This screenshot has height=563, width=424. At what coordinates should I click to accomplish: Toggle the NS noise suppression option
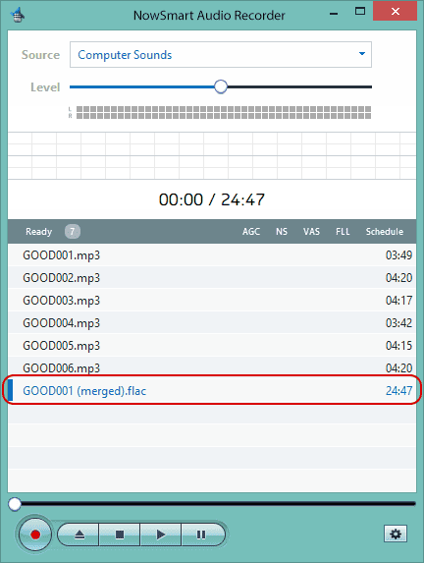tap(282, 232)
